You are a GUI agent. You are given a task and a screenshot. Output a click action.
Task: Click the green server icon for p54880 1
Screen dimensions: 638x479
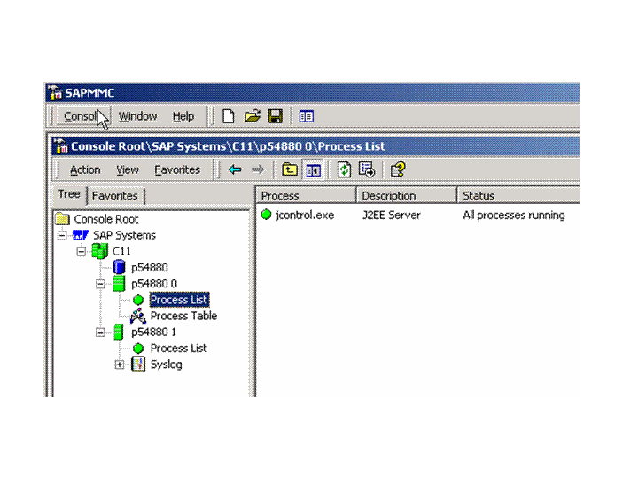[x=119, y=332]
